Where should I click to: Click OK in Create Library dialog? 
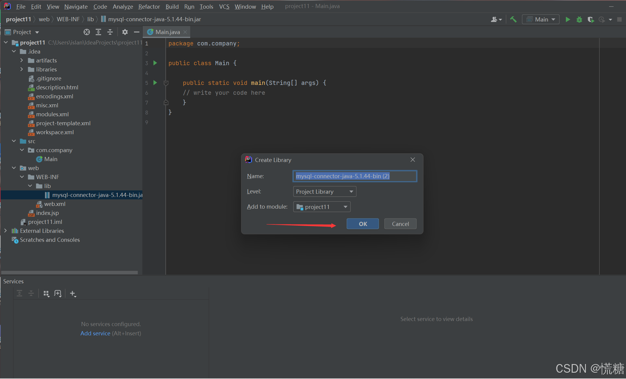363,224
